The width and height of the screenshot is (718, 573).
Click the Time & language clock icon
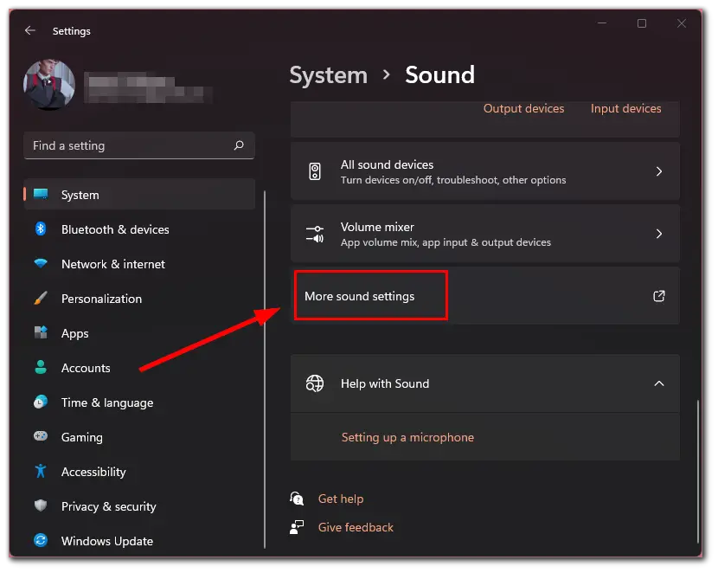41,402
